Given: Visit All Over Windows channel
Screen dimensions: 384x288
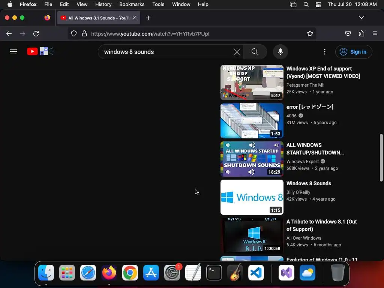Looking at the screenshot, I should pyautogui.click(x=304, y=238).
